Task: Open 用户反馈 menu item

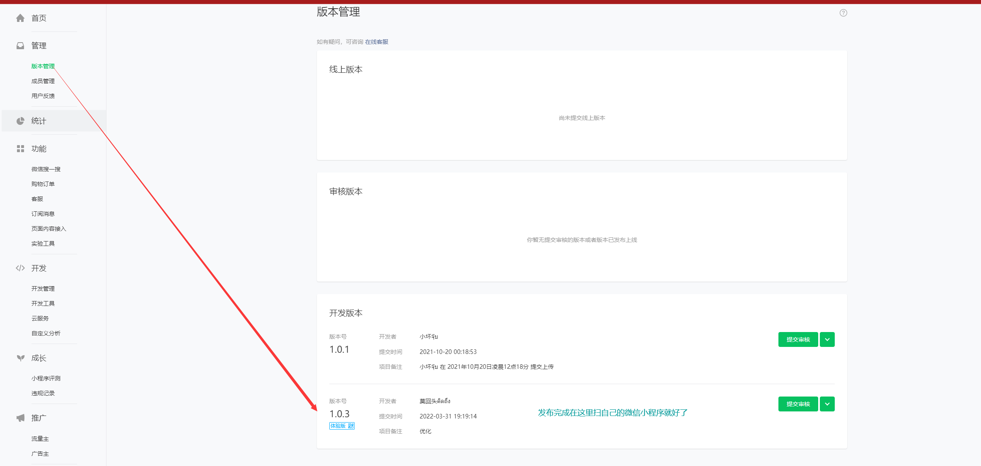Action: (43, 96)
